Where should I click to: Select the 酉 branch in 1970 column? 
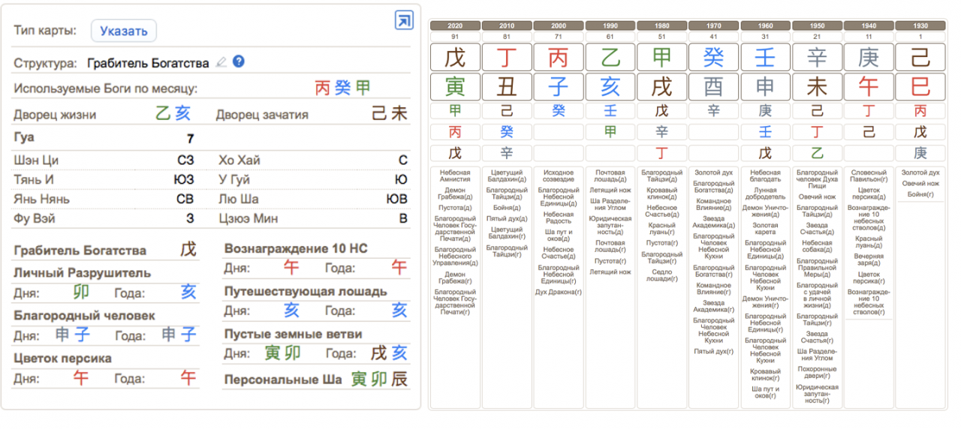tap(713, 87)
